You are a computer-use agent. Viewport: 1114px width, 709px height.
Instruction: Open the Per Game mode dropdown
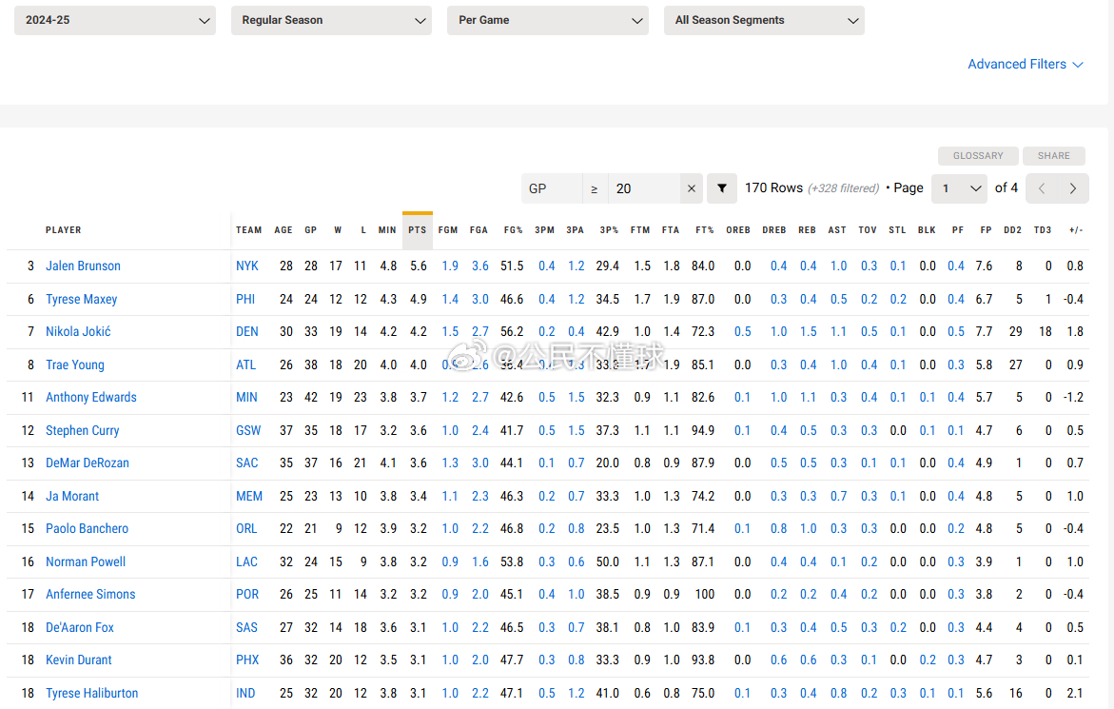[x=548, y=21]
